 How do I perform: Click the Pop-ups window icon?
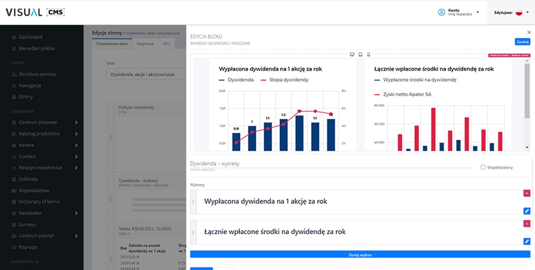[x=14, y=247]
